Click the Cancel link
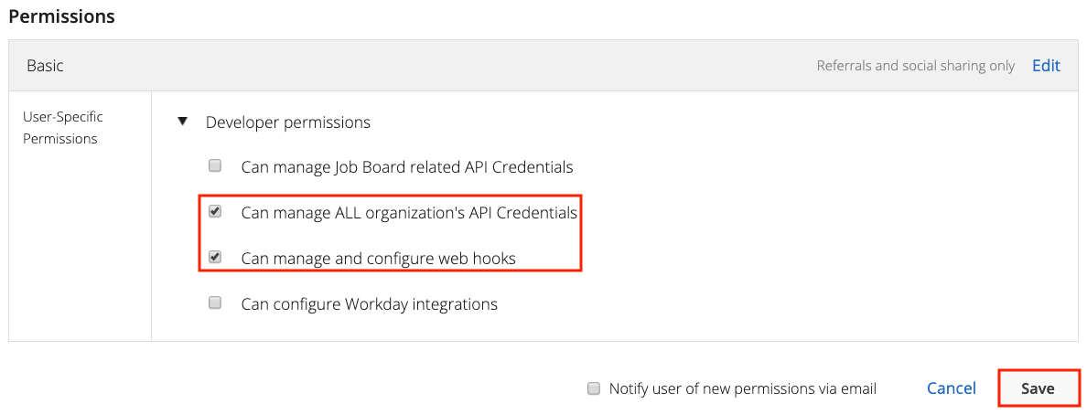The width and height of the screenshot is (1087, 414). (952, 388)
